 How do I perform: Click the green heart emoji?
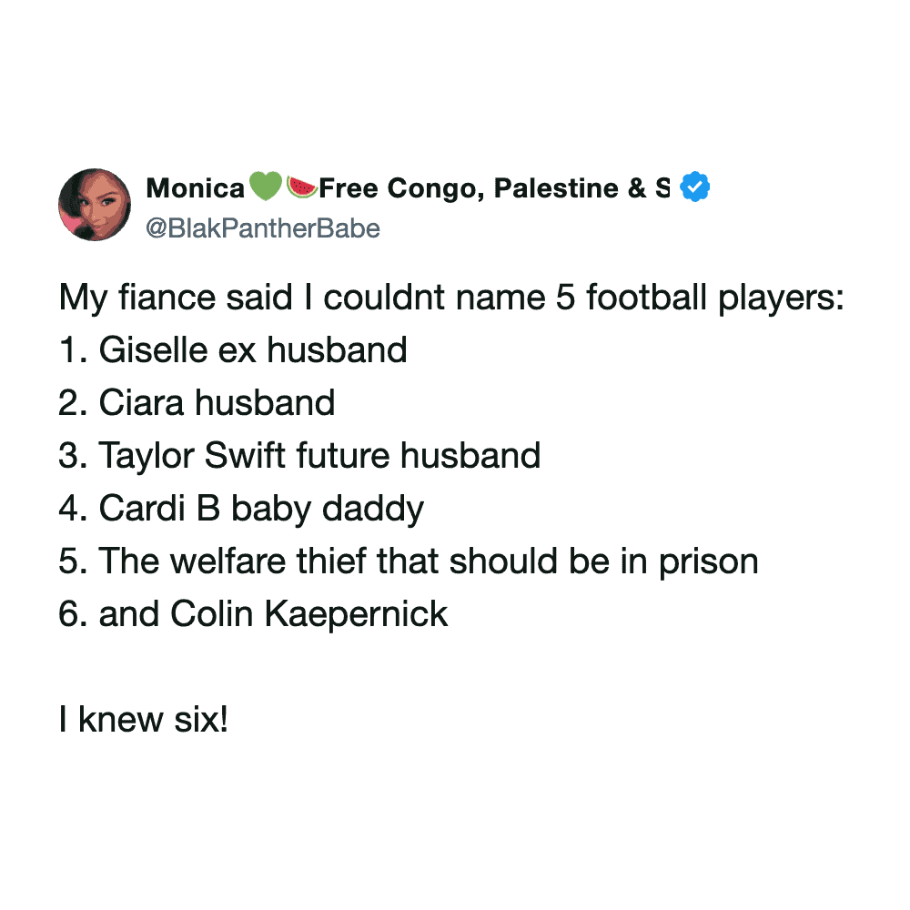(x=266, y=187)
